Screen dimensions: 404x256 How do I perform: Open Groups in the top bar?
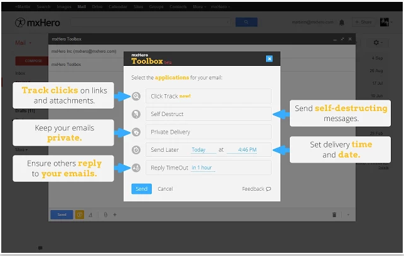click(156, 7)
